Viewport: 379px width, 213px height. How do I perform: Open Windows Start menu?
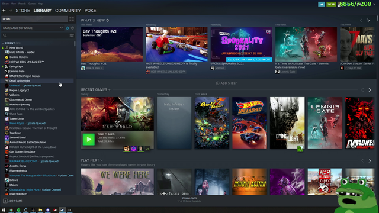(4, 210)
